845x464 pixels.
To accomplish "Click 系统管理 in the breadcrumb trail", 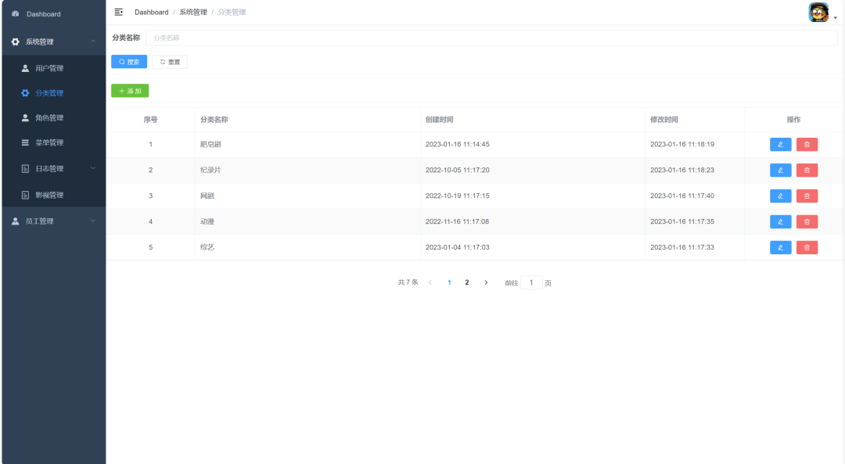I will (193, 12).
